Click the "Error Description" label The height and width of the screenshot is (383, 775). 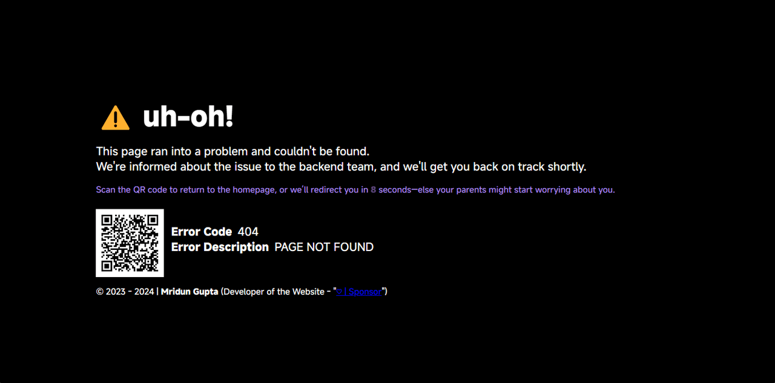220,247
